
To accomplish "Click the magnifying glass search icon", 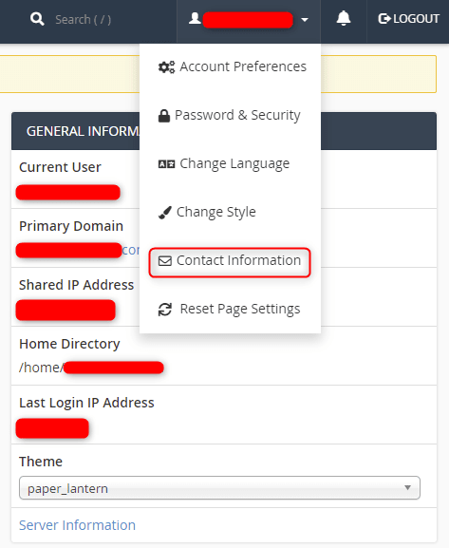I will (37, 19).
